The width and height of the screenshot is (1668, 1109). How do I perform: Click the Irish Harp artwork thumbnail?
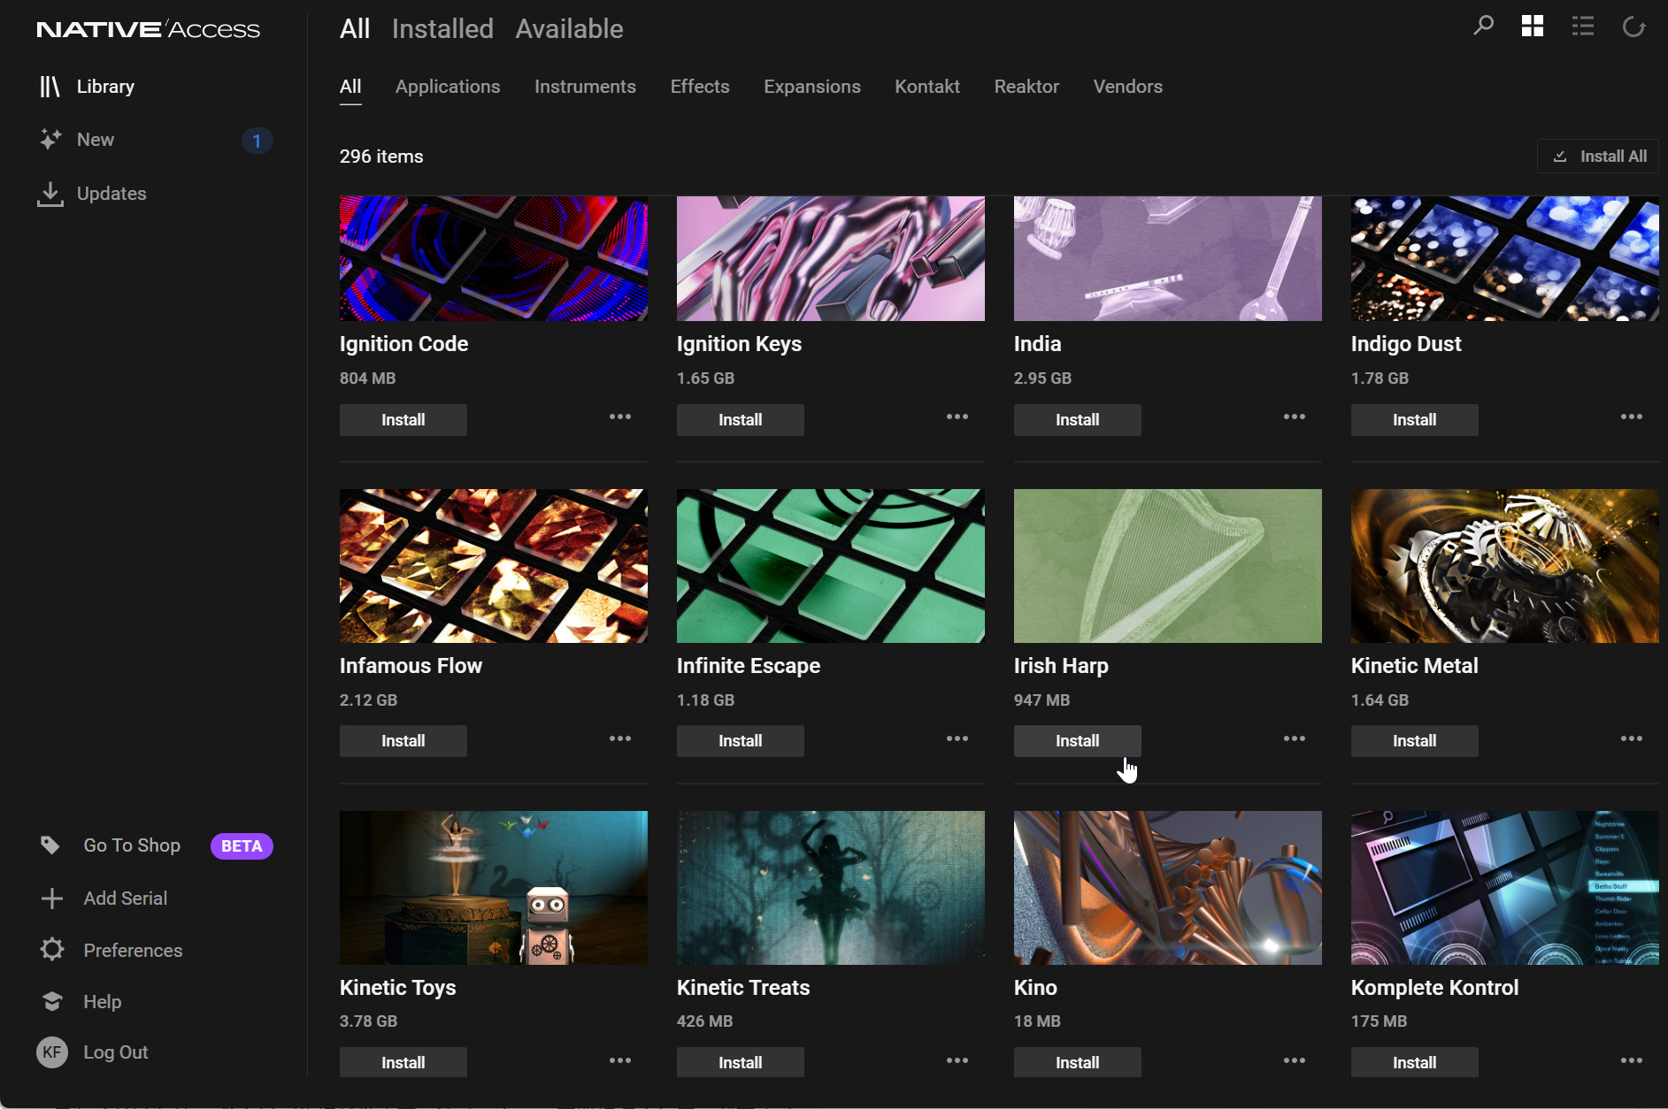coord(1168,566)
